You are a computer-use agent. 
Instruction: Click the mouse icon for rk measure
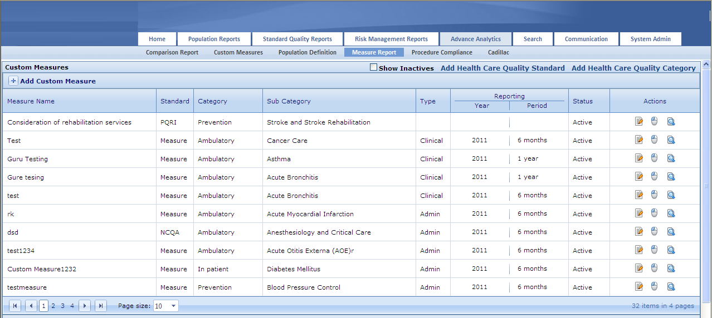(x=655, y=213)
